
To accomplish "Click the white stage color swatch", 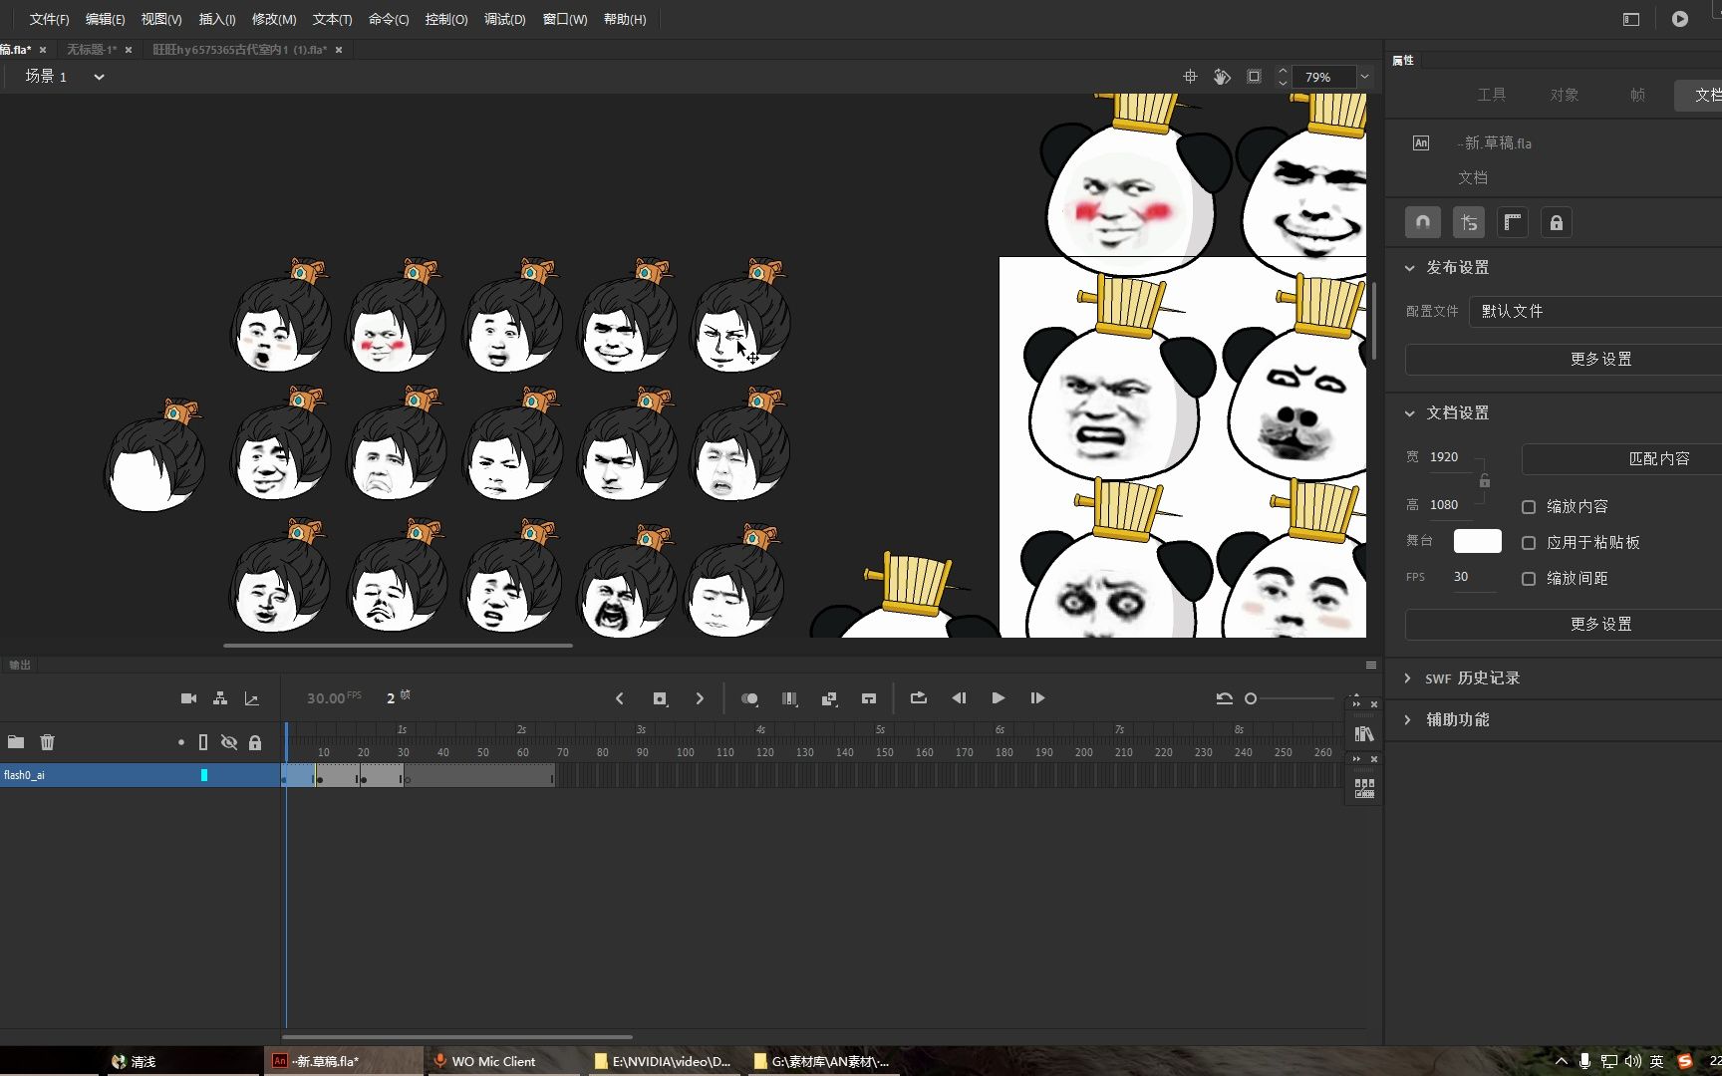I will (x=1478, y=541).
